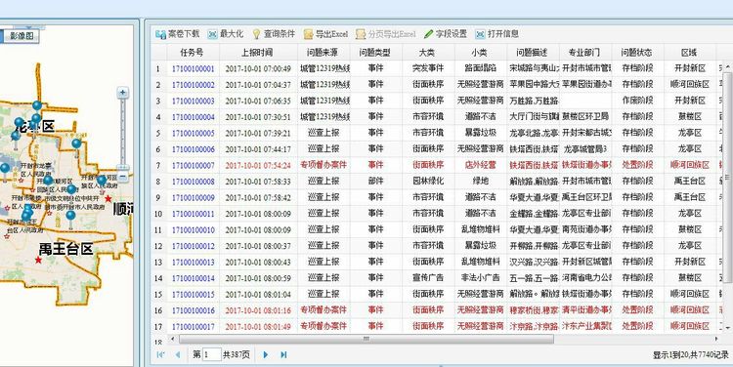
Task: Open task link 17100100002
Action: (x=194, y=85)
